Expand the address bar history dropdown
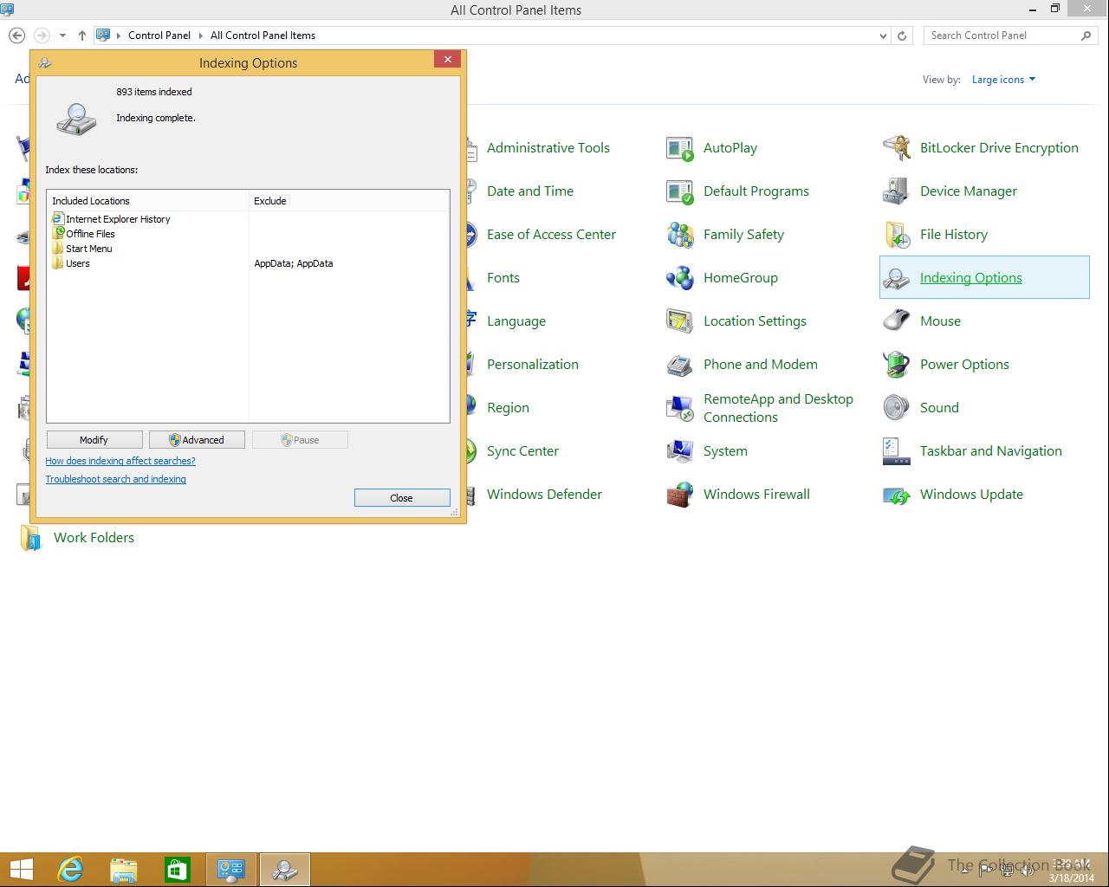This screenshot has width=1109, height=887. pos(883,36)
